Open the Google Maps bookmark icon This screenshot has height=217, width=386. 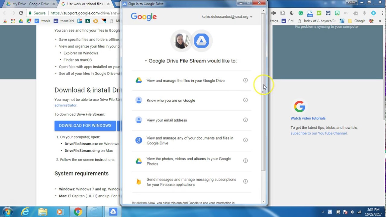29,21
